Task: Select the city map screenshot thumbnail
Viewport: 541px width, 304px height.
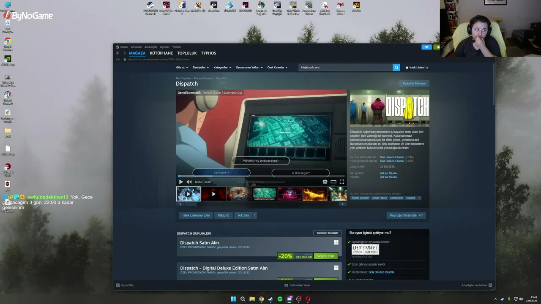Action: [264, 194]
